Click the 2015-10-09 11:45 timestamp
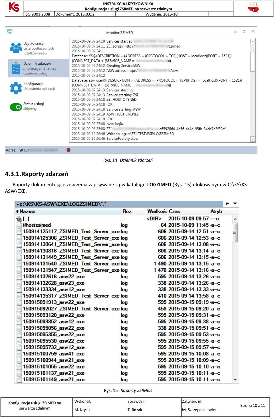This screenshot has height=417, width=274. pos(188,225)
